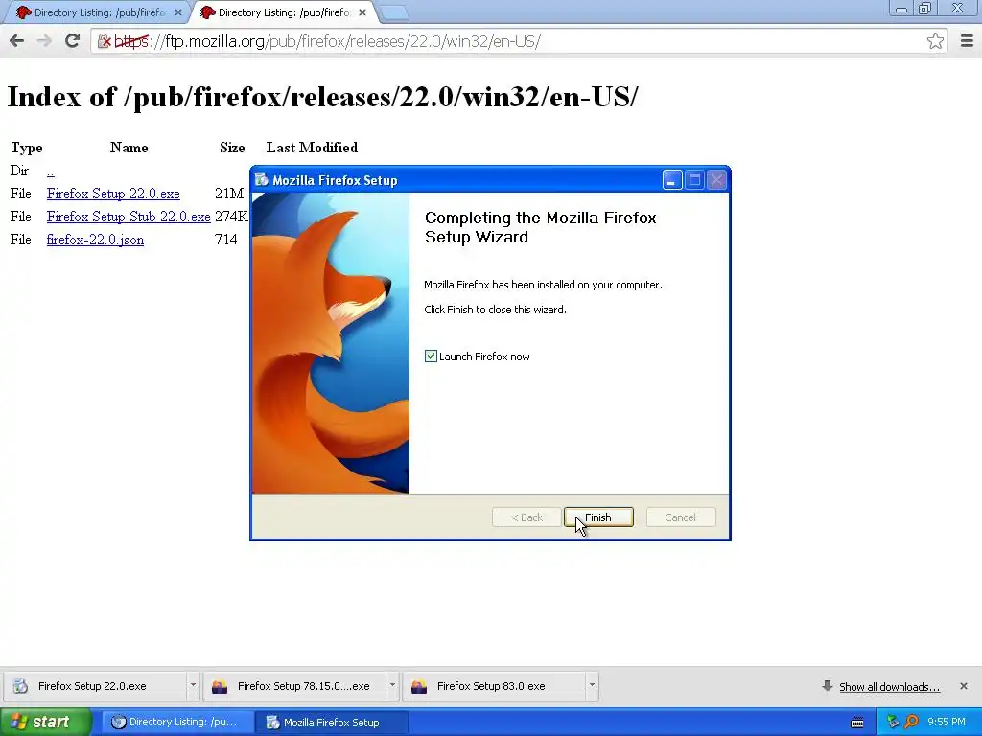The image size is (982, 736).
Task: Close the downloads bar
Action: 964,686
